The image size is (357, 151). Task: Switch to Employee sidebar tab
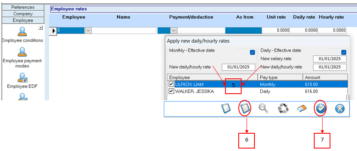23,20
